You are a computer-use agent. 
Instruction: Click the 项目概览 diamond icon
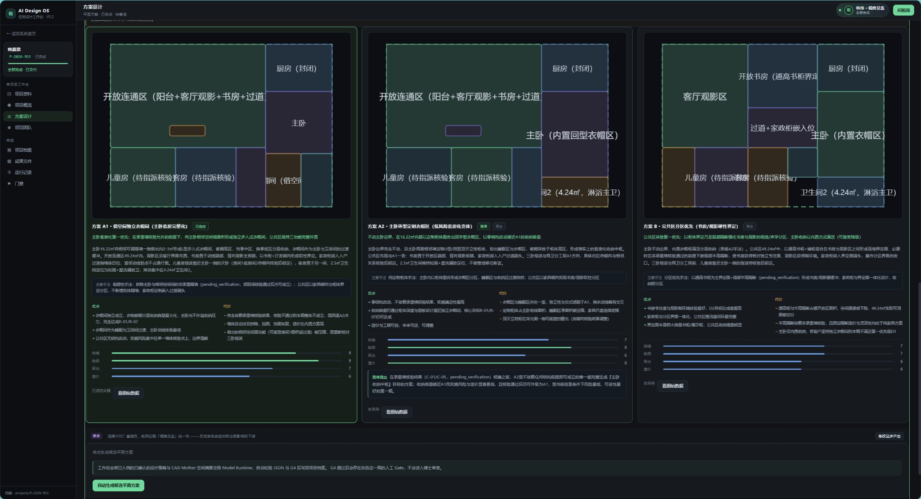coord(9,105)
